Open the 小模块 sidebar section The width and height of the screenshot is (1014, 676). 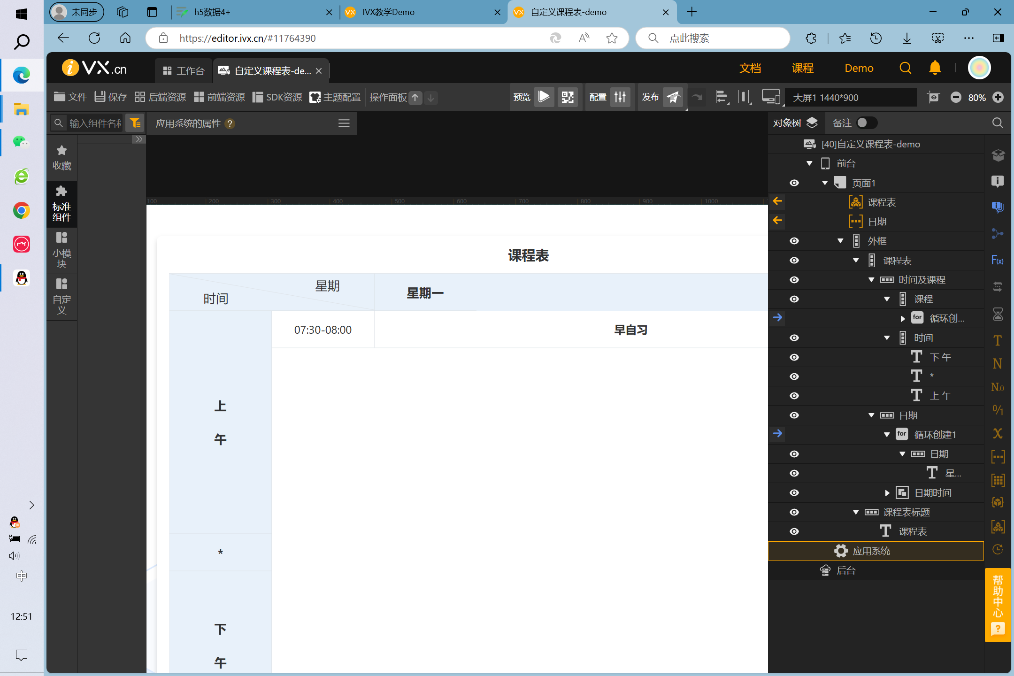tap(61, 250)
